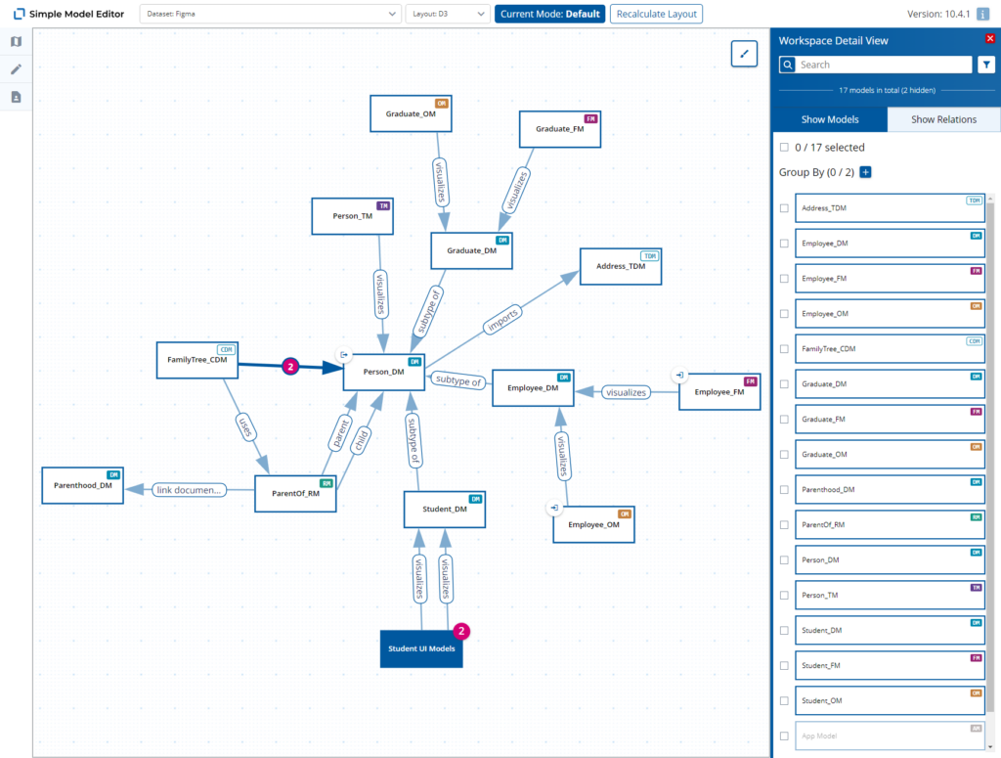Open the map icon in left sidebar
This screenshot has height=758, width=1001.
[x=16, y=41]
